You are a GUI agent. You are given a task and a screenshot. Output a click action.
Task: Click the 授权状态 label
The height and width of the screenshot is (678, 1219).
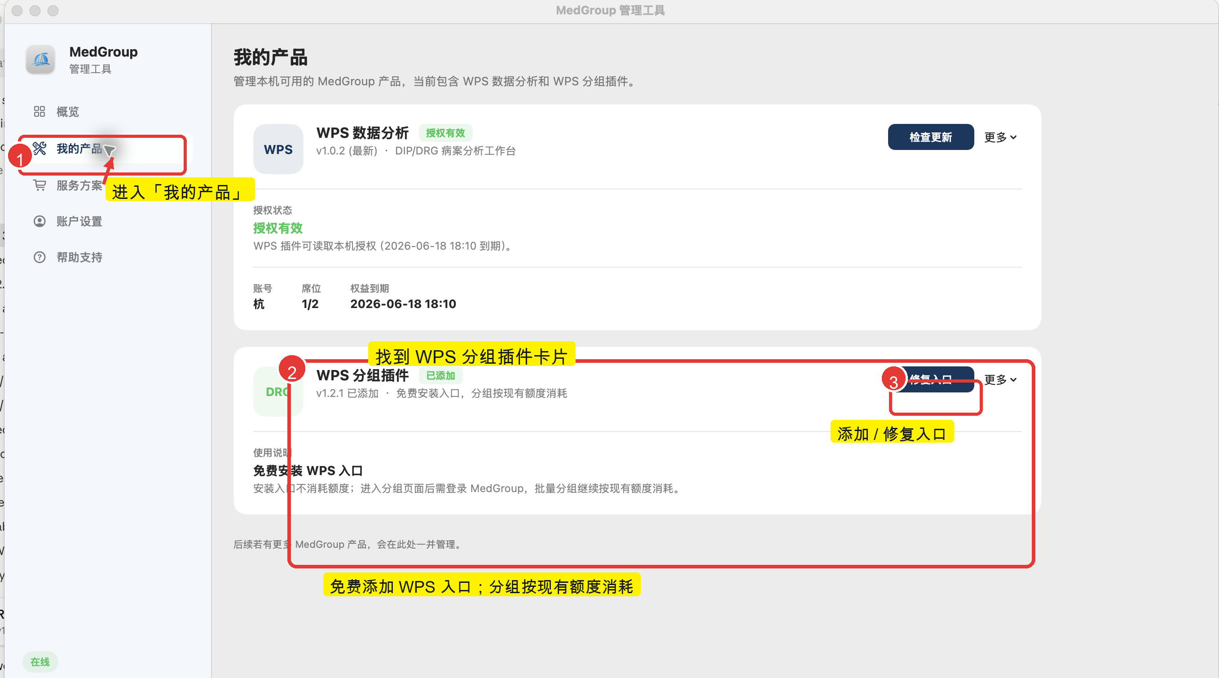273,210
